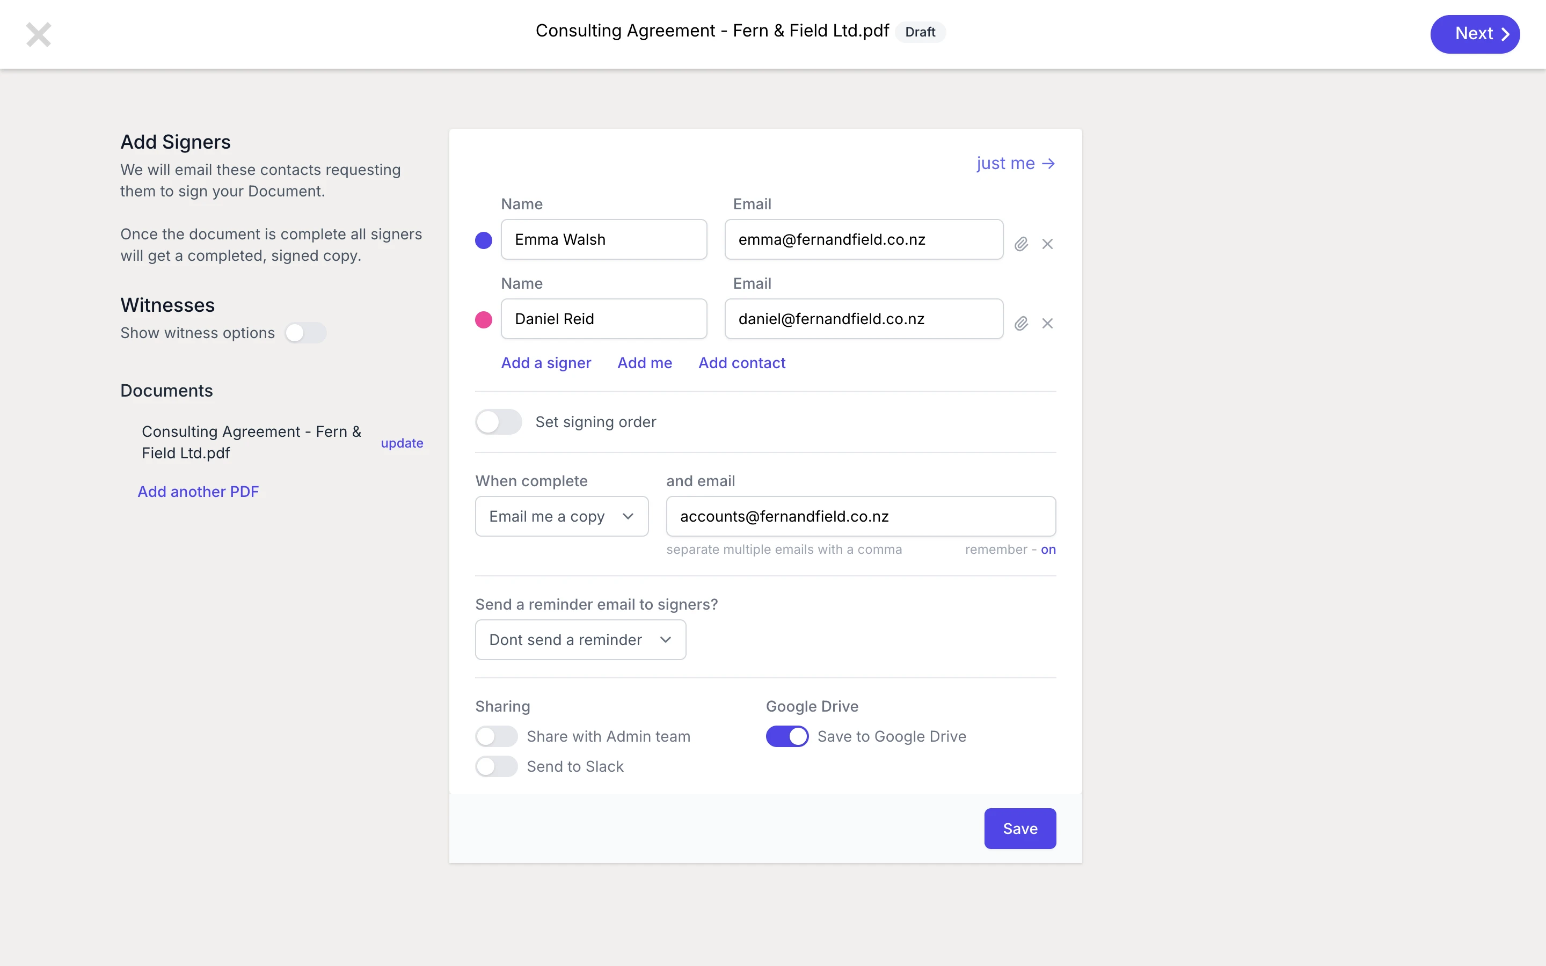Click the 'Add me' link
Screen dimensions: 1546x966
pos(645,363)
